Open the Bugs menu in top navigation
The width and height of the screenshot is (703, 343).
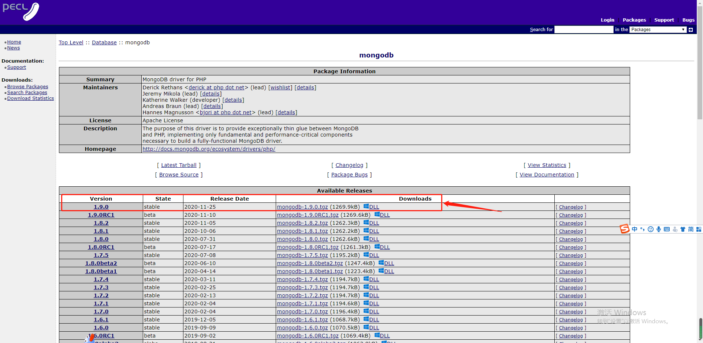tap(688, 20)
